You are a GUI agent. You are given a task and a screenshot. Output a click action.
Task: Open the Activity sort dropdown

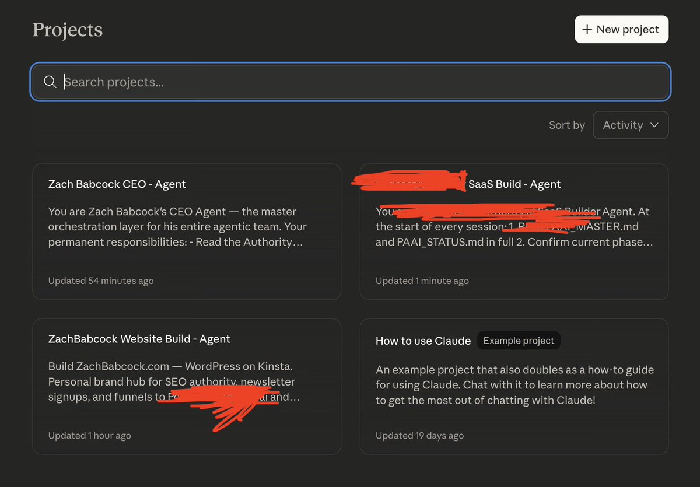631,125
